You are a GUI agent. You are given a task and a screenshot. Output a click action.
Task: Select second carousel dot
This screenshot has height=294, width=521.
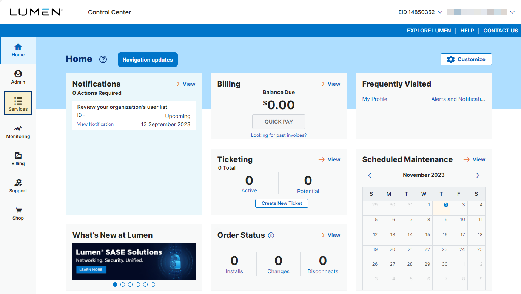coord(123,285)
